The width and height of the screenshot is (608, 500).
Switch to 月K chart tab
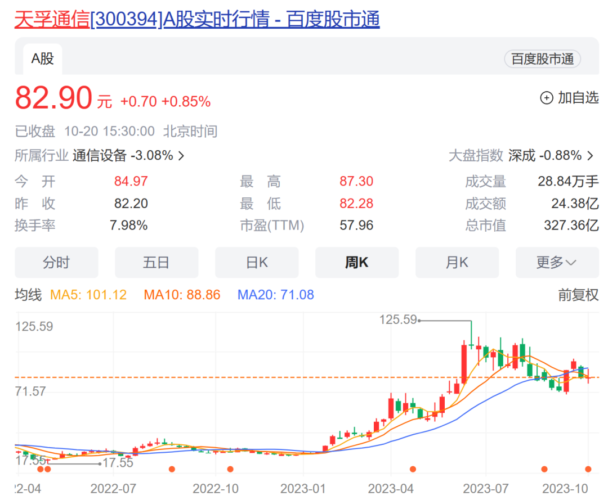point(457,263)
